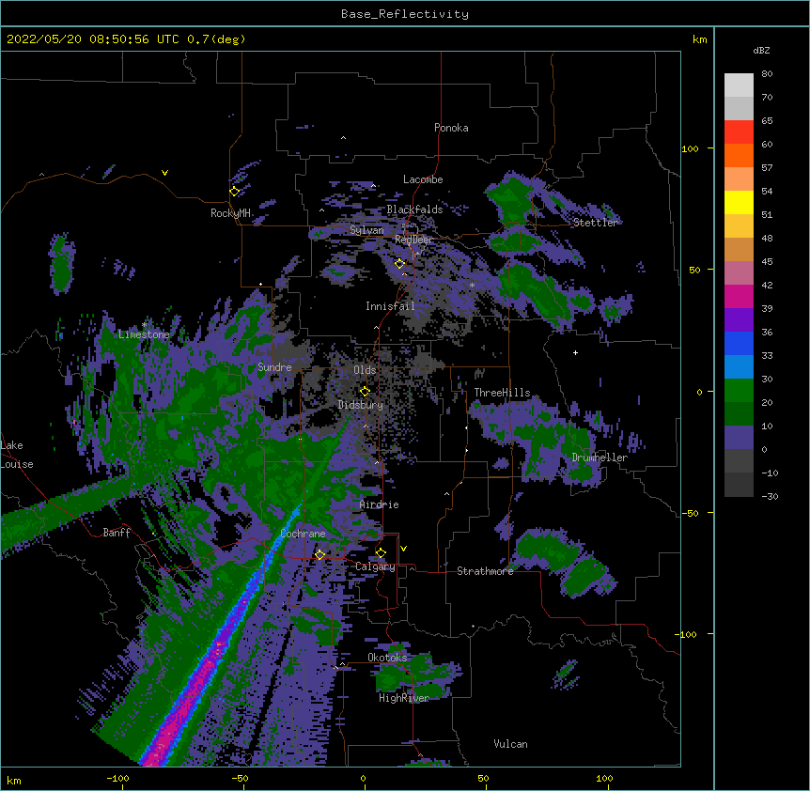Select the Vulcan label
Image resolution: width=810 pixels, height=791 pixels.
pyautogui.click(x=510, y=744)
